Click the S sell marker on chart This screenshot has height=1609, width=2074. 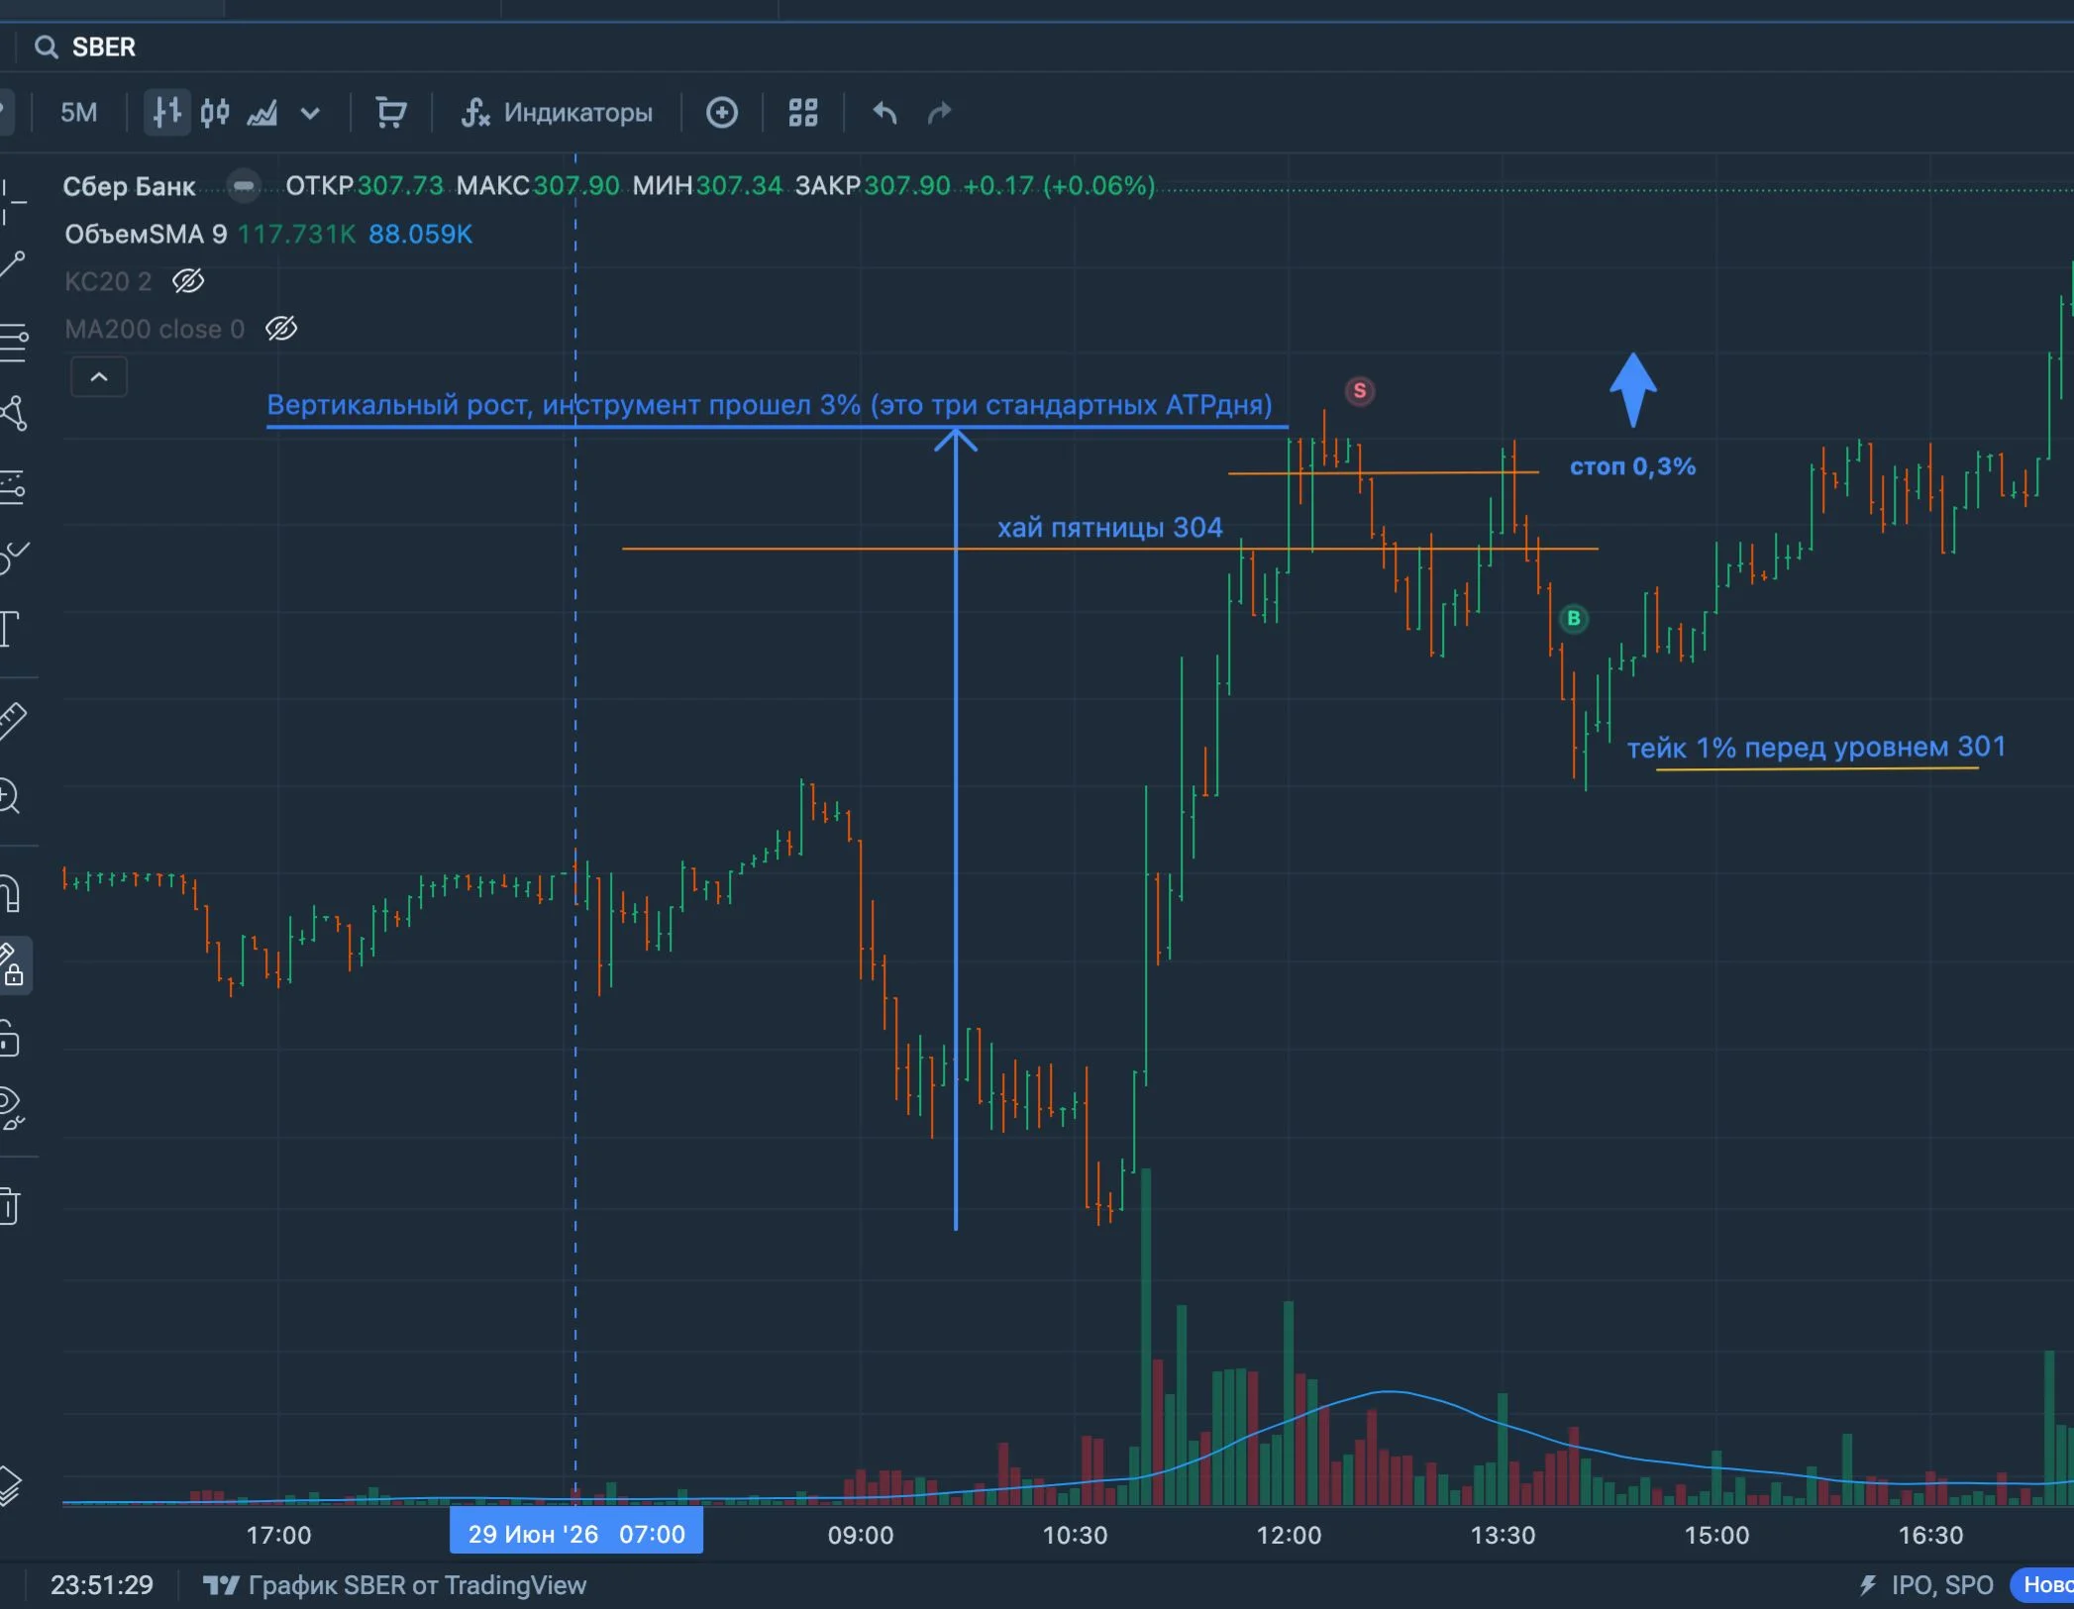click(x=1360, y=391)
